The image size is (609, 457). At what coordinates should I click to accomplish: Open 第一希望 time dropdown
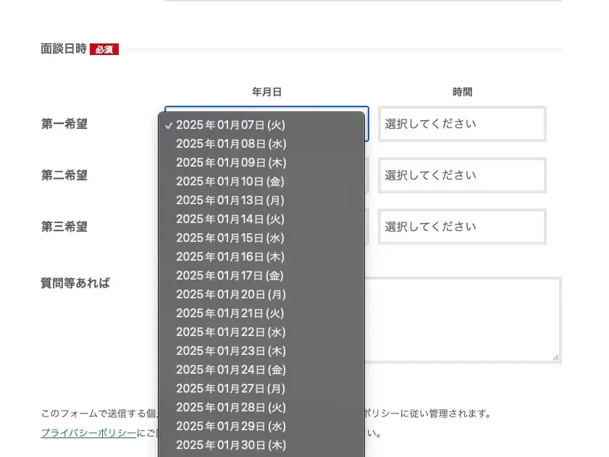coord(462,124)
